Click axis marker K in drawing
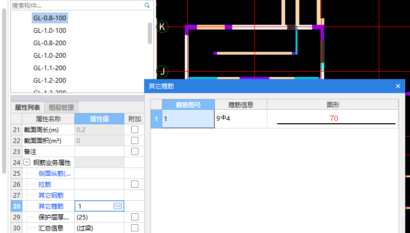The width and height of the screenshot is (410, 233). [162, 27]
